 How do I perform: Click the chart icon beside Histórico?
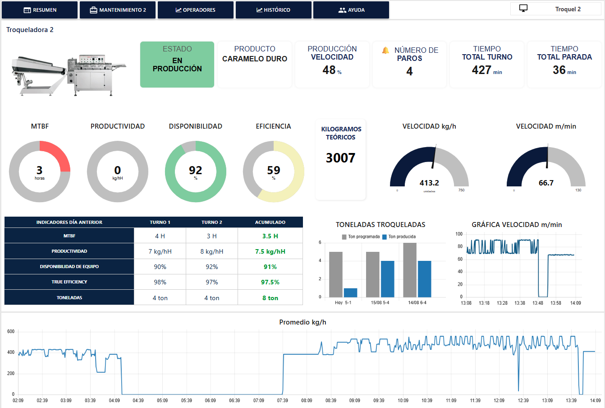[x=259, y=10]
